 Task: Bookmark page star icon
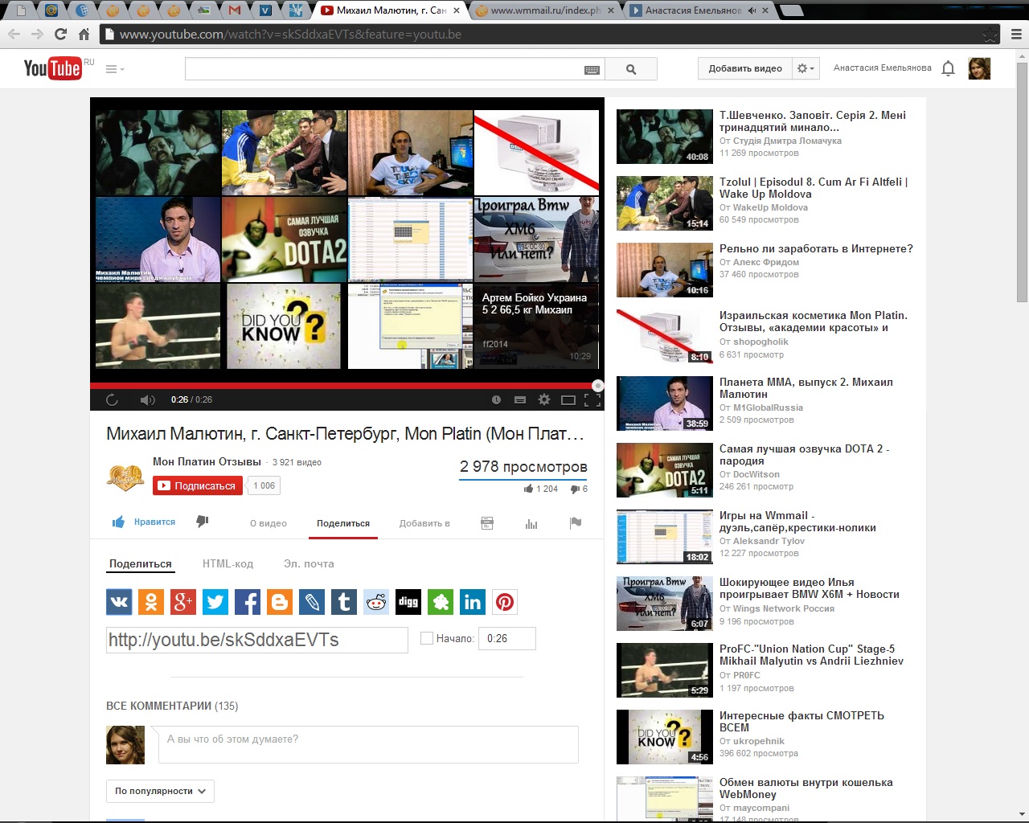[x=990, y=35]
